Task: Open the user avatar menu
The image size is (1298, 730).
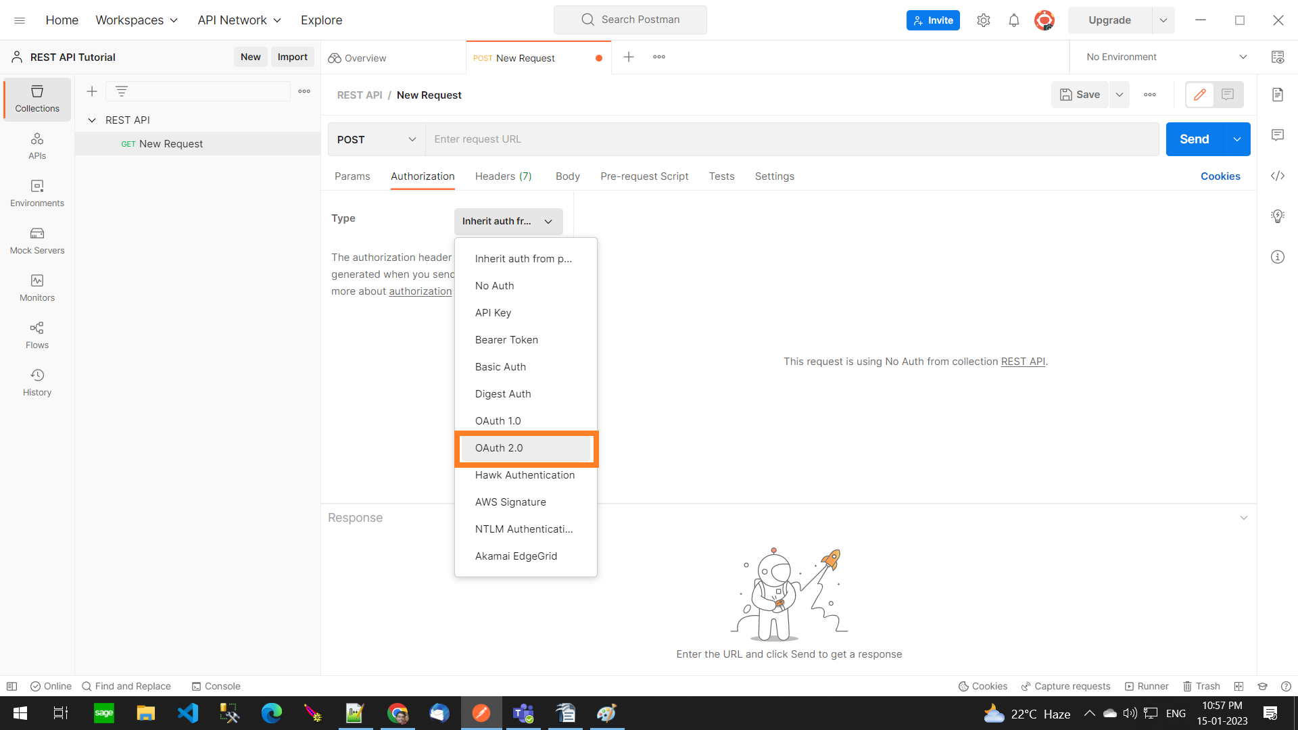Action: 1044,20
